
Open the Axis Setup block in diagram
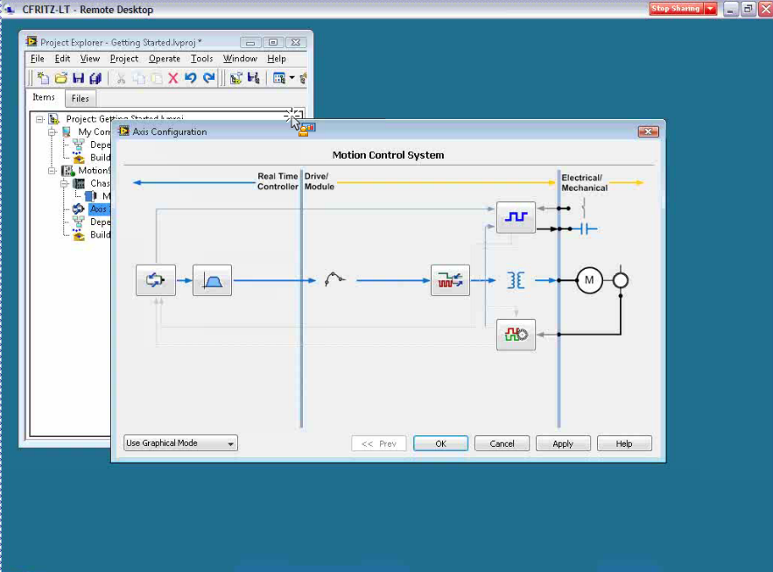pyautogui.click(x=156, y=280)
